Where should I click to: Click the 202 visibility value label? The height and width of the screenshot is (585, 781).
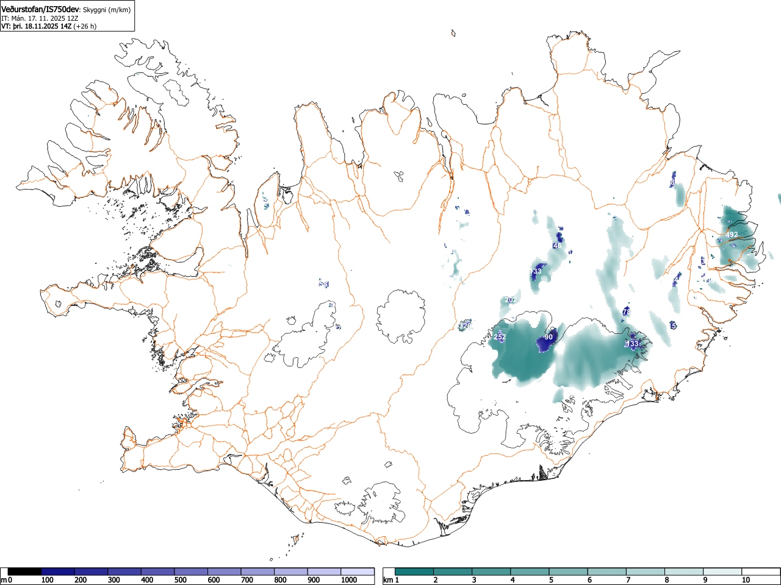tap(511, 300)
